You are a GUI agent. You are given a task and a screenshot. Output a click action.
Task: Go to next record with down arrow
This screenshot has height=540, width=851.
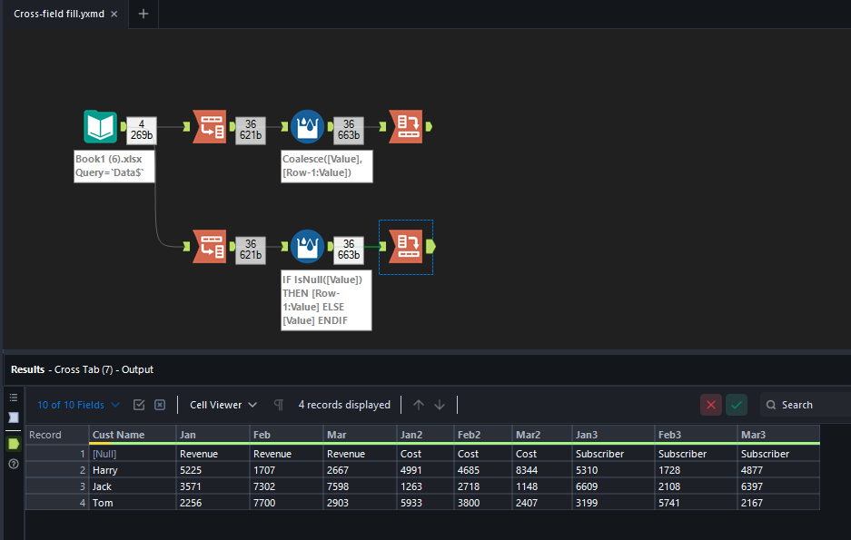tap(440, 405)
